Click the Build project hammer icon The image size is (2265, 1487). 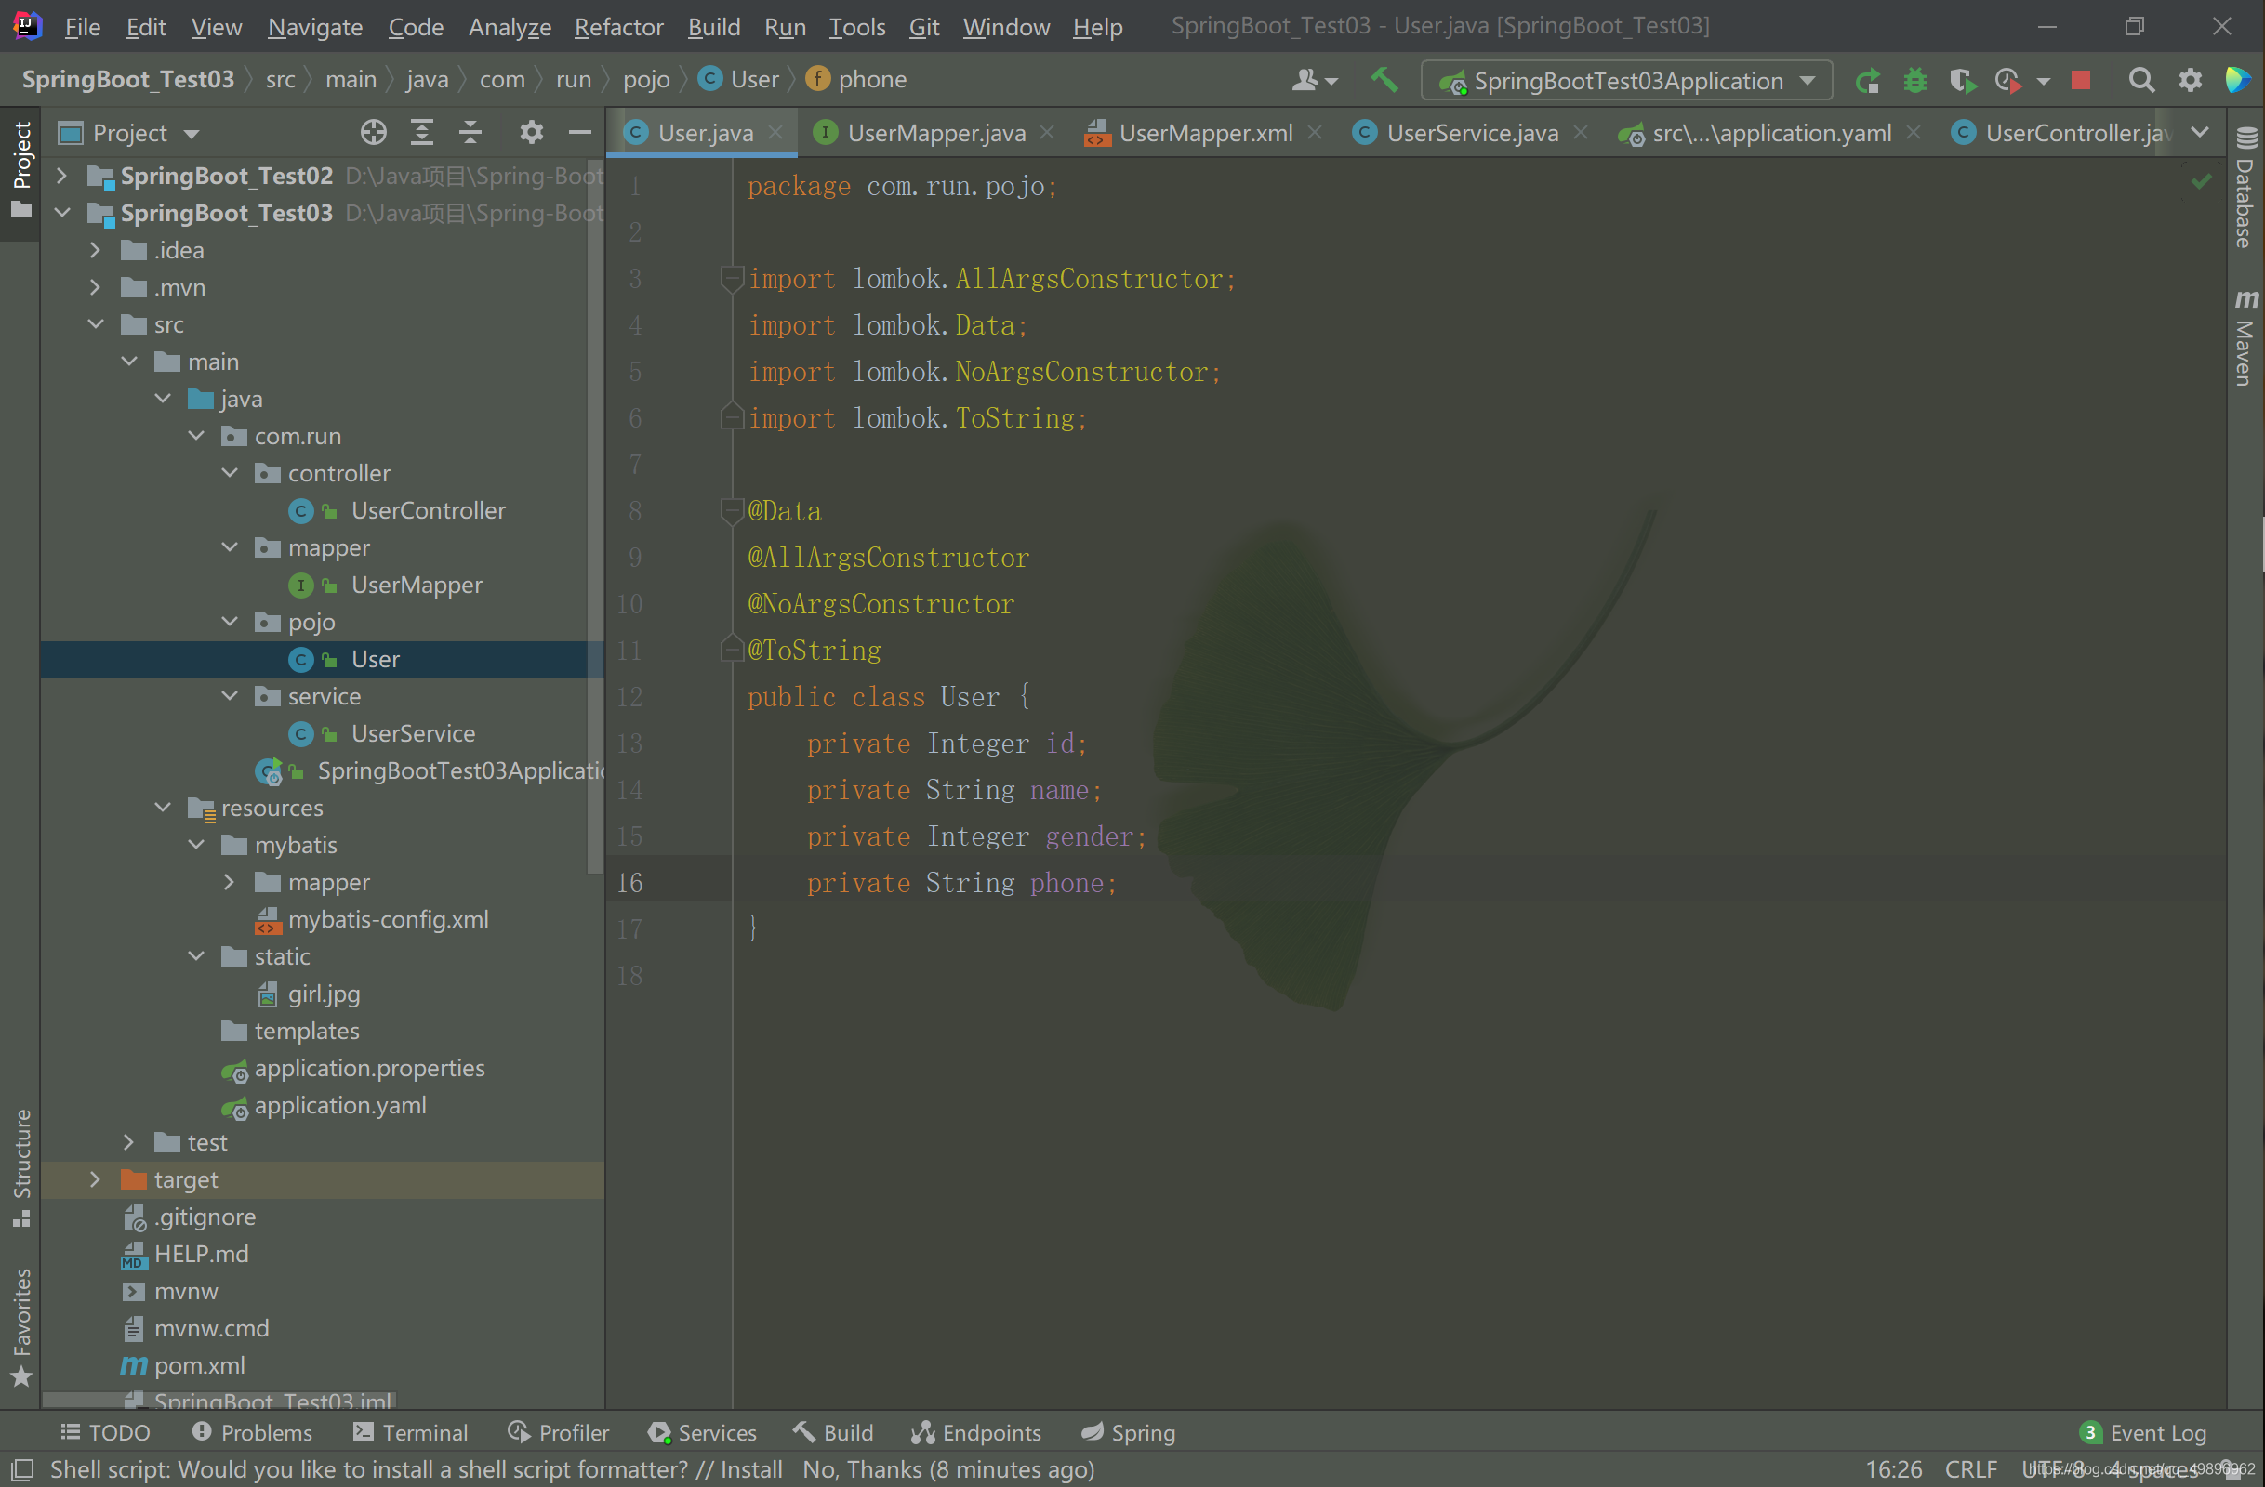pyautogui.click(x=1384, y=80)
